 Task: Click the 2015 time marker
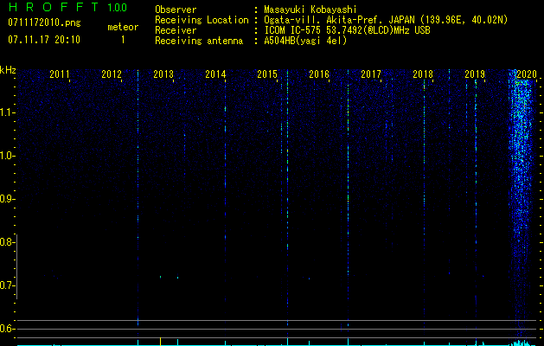point(267,74)
